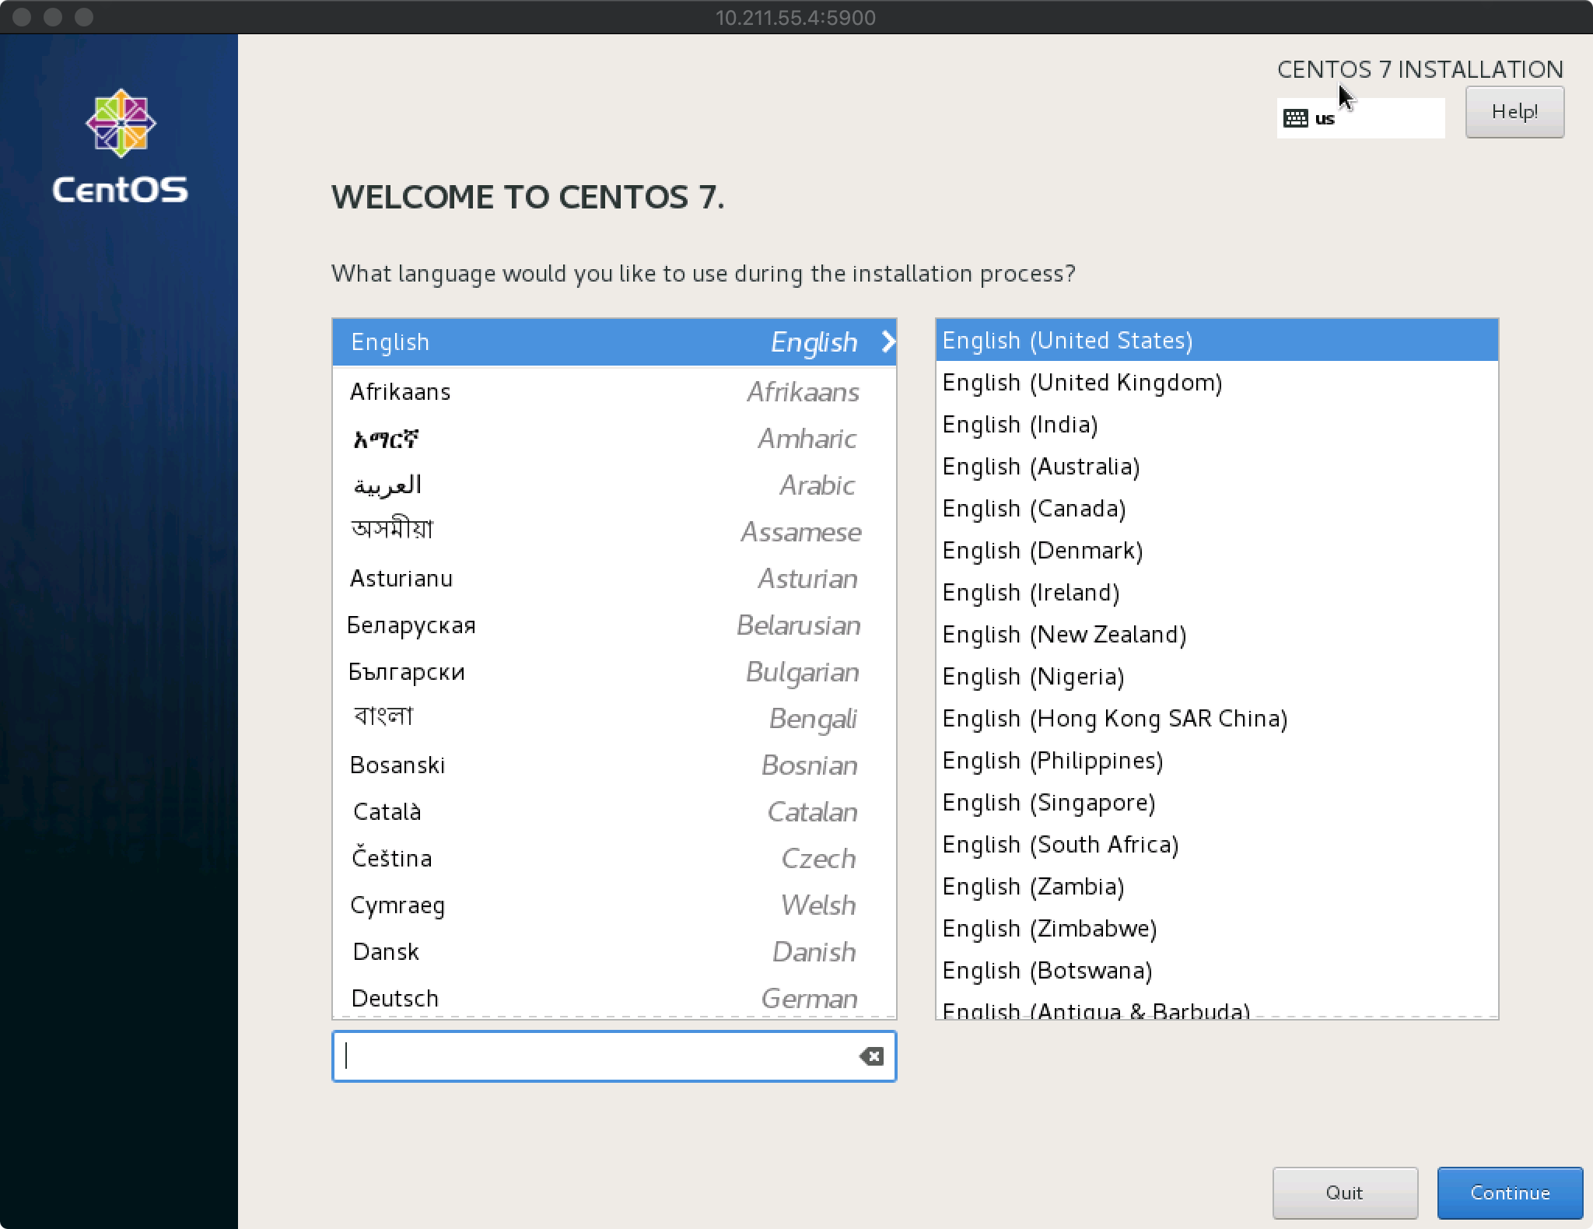
Task: Click the English row chevron arrow
Action: point(888,342)
